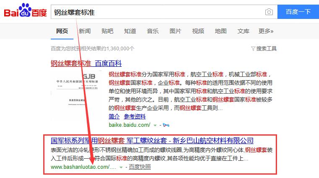Click the 简介 link
The image size is (319, 178).
(x=114, y=116)
